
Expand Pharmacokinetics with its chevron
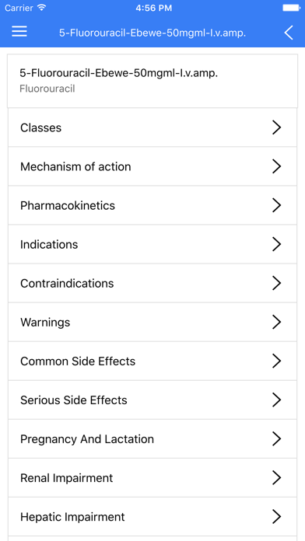(276, 205)
